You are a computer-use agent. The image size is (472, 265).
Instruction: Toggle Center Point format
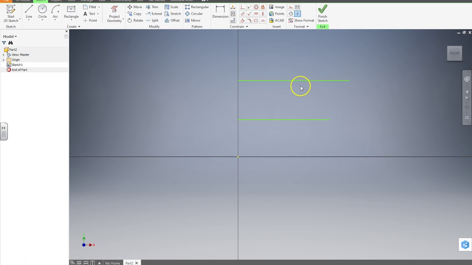(x=297, y=14)
